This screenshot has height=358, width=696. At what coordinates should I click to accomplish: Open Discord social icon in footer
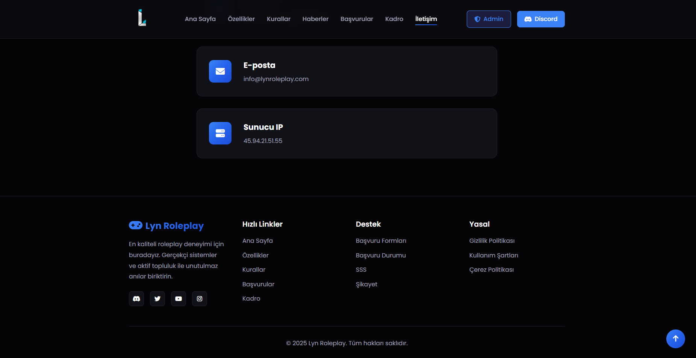tap(136, 299)
